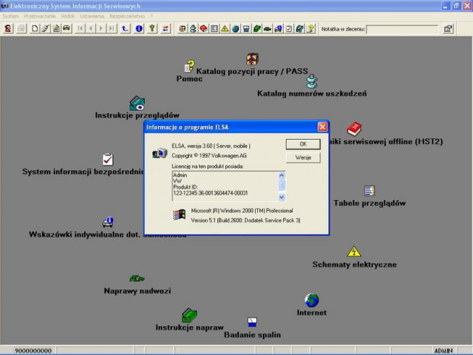The width and height of the screenshot is (473, 355).
Task: Click the blue round info toolbar icon
Action: (x=139, y=29)
